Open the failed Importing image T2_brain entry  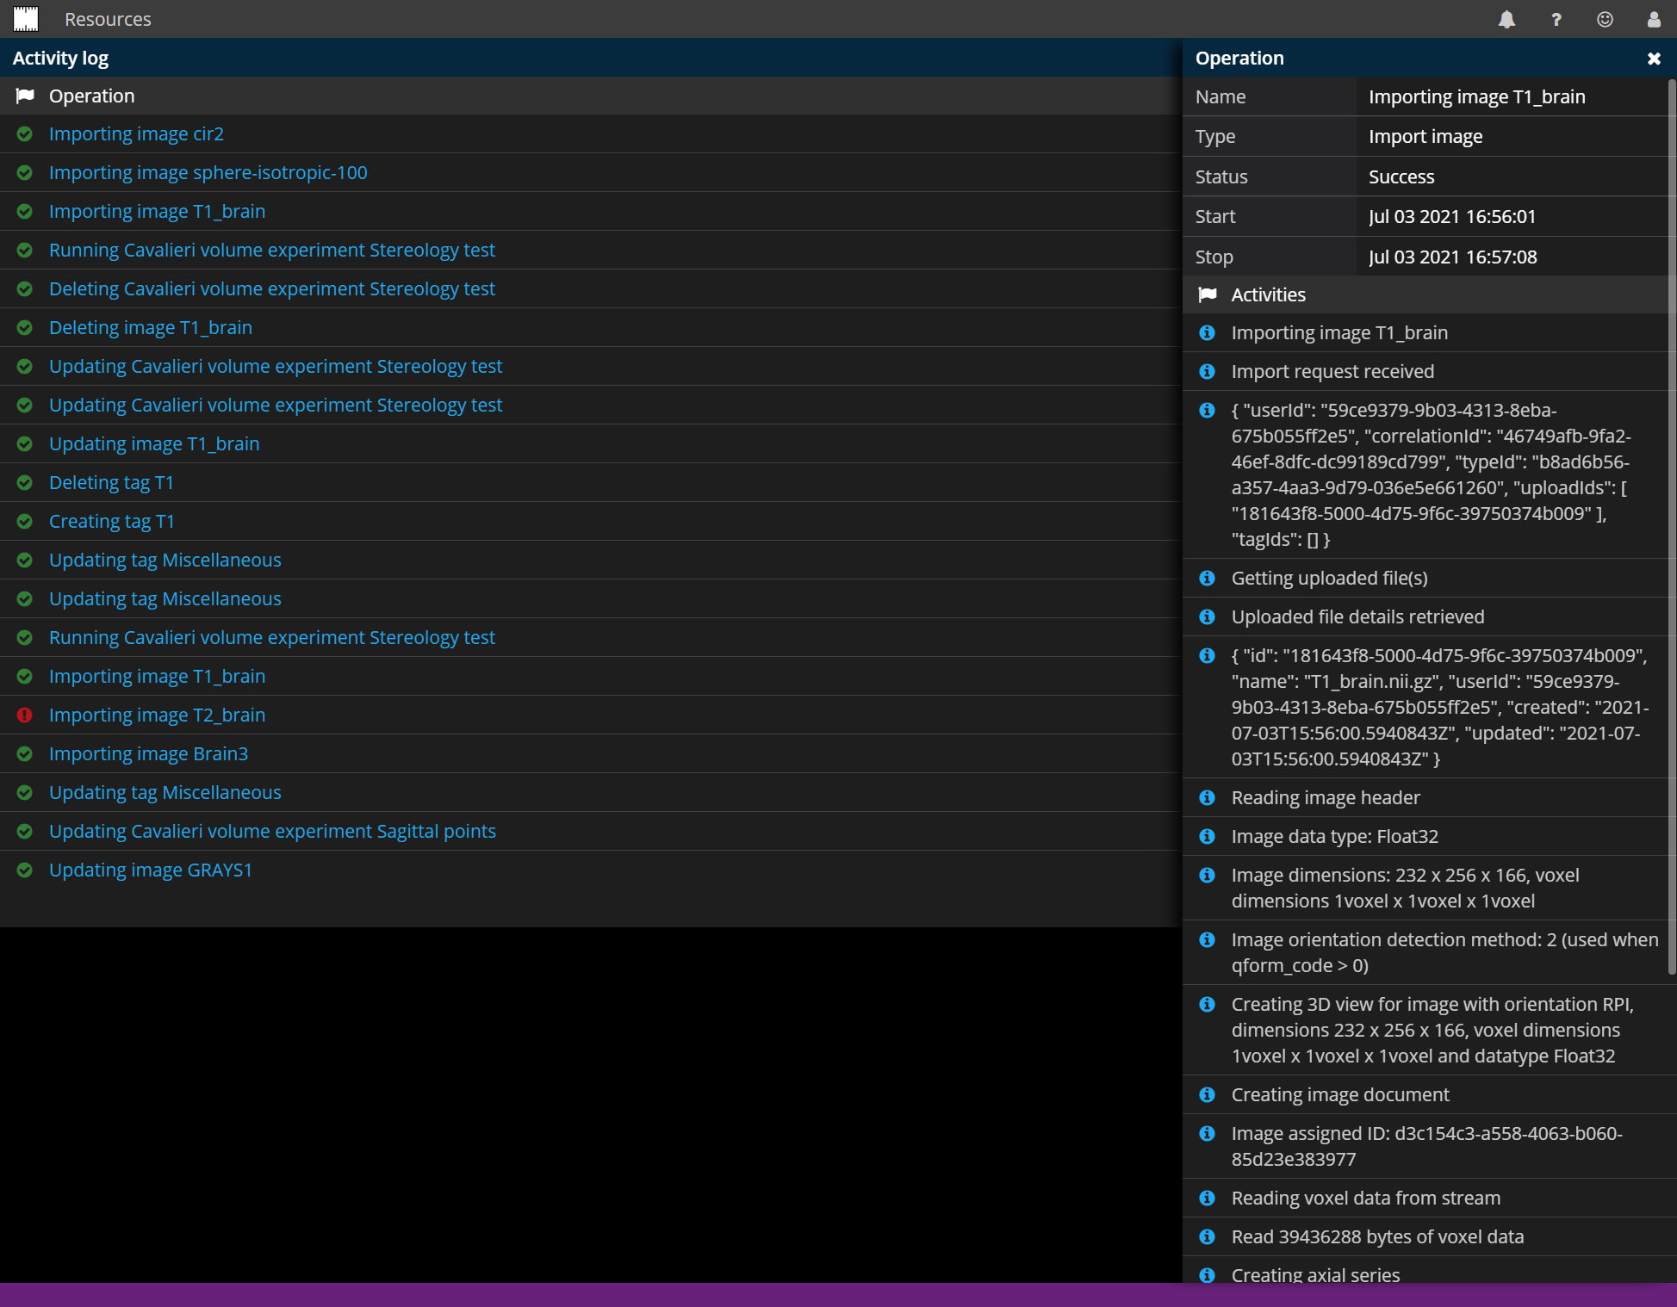coord(157,715)
